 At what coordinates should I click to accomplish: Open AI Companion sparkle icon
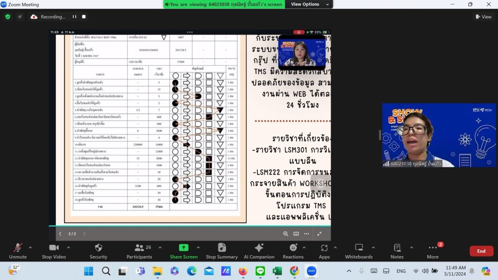[x=259, y=247]
